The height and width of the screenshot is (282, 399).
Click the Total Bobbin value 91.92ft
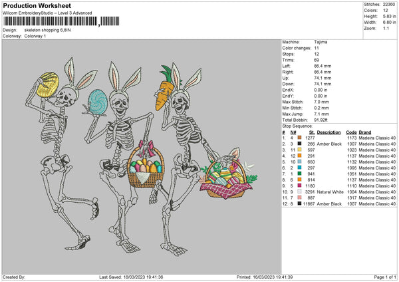(x=321, y=120)
